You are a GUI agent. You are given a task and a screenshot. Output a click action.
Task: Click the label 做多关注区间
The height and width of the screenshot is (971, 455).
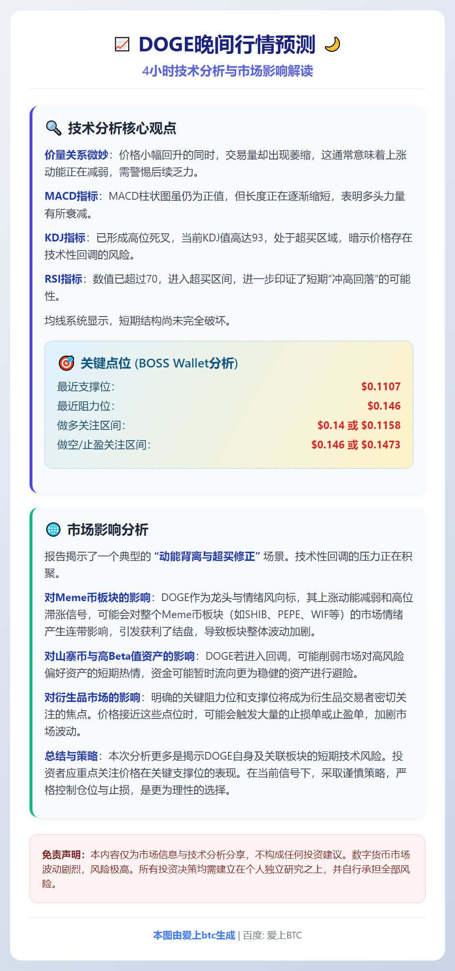91,426
